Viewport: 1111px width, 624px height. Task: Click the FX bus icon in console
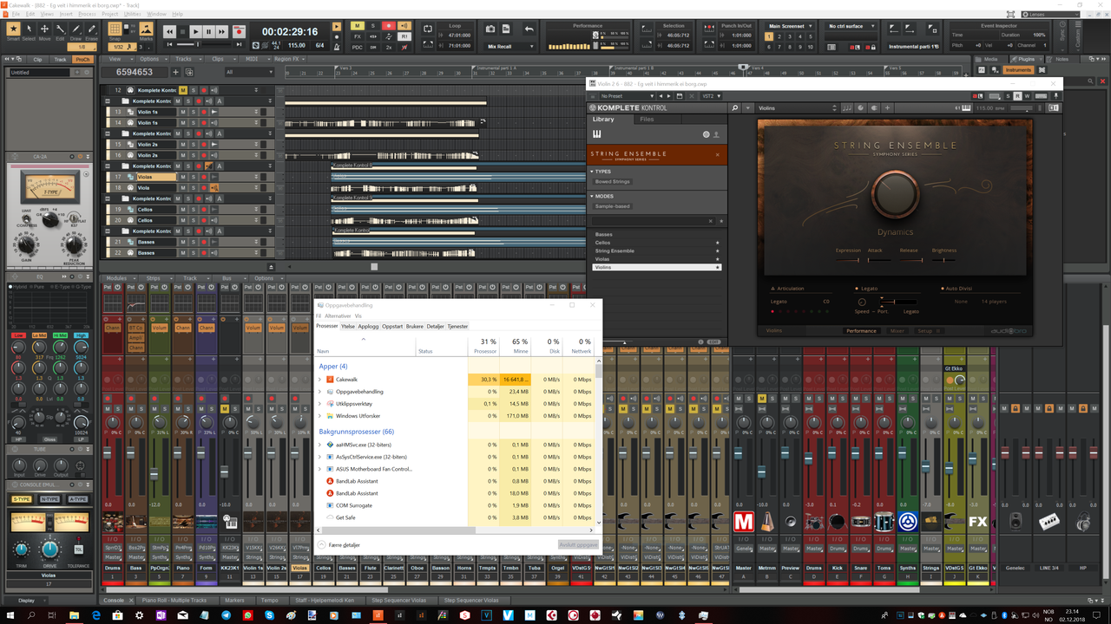(977, 522)
